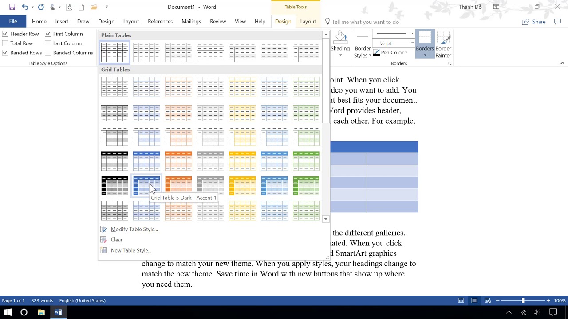Click the Undo arrow icon

click(x=25, y=7)
